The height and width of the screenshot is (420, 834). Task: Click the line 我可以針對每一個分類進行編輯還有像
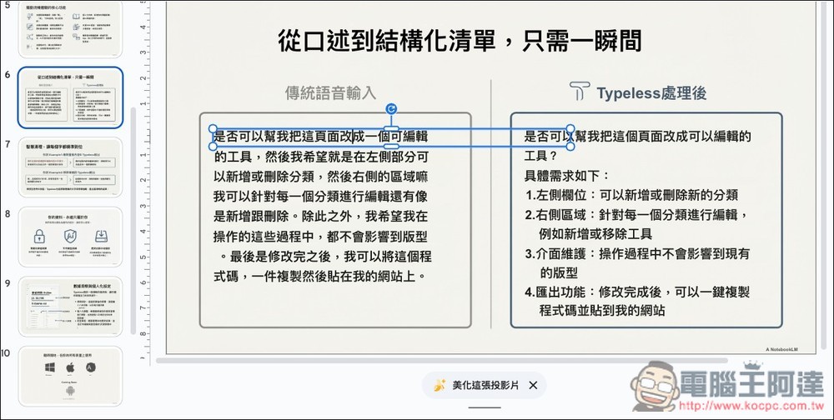[321, 197]
